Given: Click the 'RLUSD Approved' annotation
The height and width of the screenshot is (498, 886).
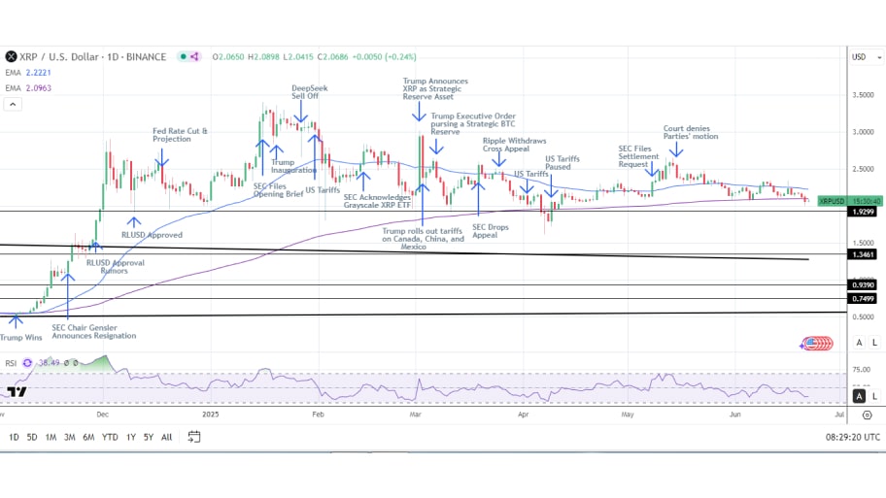Looking at the screenshot, I should [x=152, y=235].
